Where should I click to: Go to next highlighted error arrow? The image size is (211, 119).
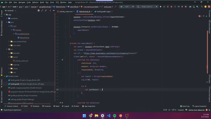[206, 16]
